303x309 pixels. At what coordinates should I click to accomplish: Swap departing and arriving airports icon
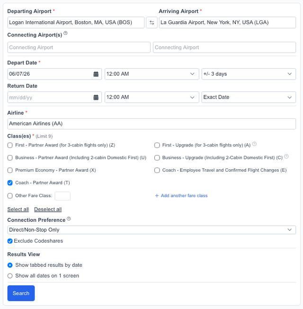click(151, 22)
